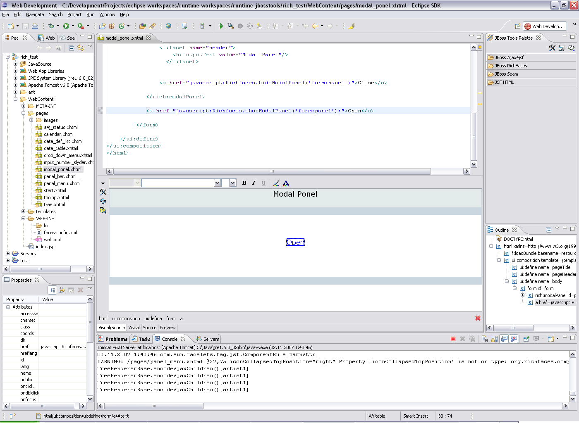The width and height of the screenshot is (579, 423).
Task: Click the background color brush icon
Action: click(276, 183)
